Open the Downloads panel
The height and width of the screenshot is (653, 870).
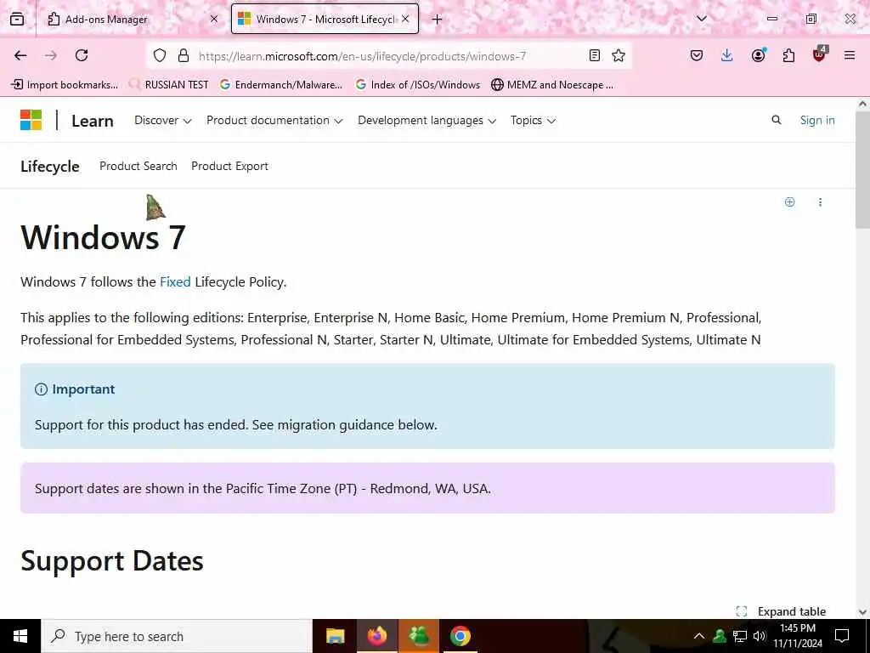coord(727,55)
